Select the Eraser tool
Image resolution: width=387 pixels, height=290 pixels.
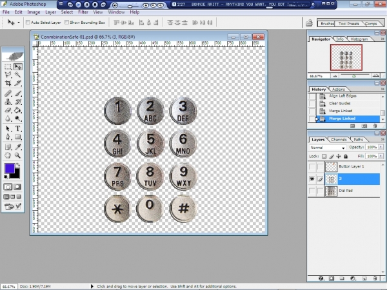pyautogui.click(x=8, y=110)
